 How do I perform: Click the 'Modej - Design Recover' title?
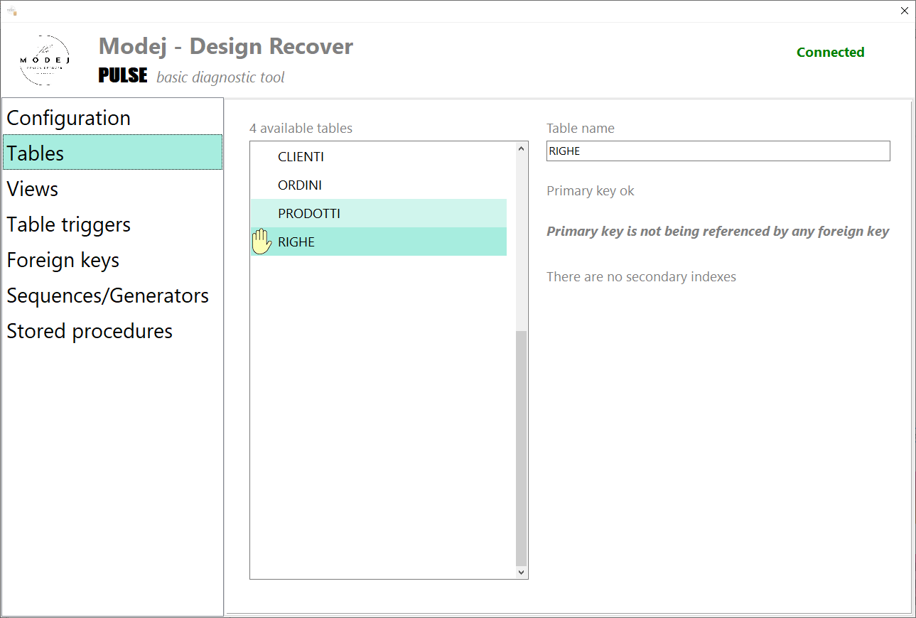[x=226, y=47]
